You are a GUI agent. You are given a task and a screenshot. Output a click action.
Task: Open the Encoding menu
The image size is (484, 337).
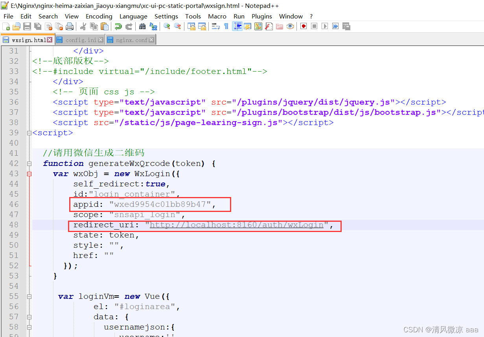coord(99,16)
